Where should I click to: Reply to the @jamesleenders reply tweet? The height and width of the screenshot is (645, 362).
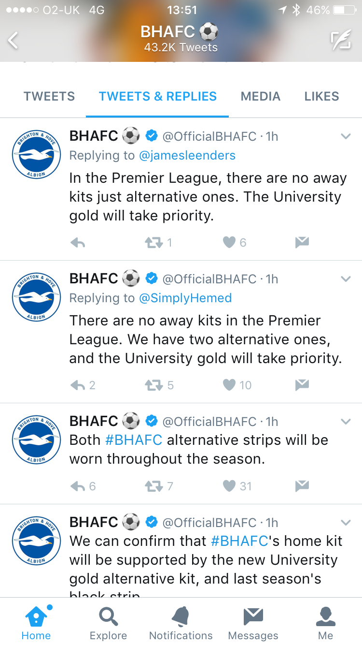tap(78, 243)
